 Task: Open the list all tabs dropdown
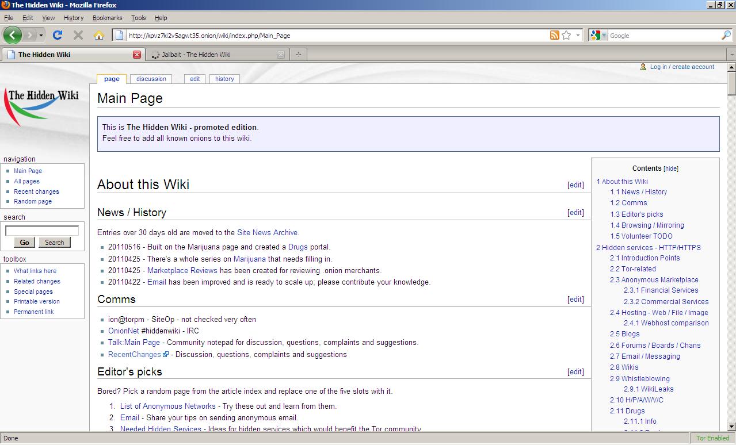731,55
